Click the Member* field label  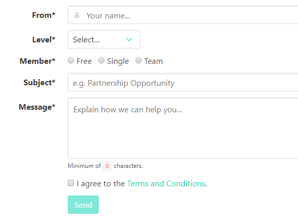coord(37,61)
